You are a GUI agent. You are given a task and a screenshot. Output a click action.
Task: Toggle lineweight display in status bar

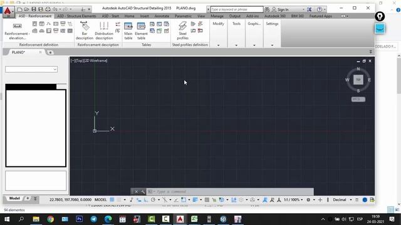pyautogui.click(x=195, y=200)
